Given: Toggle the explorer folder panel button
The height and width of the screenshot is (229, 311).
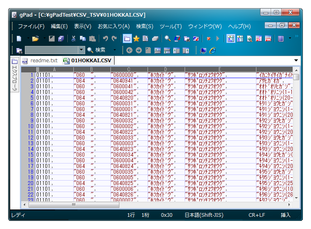Looking at the screenshot, I should (x=127, y=39).
